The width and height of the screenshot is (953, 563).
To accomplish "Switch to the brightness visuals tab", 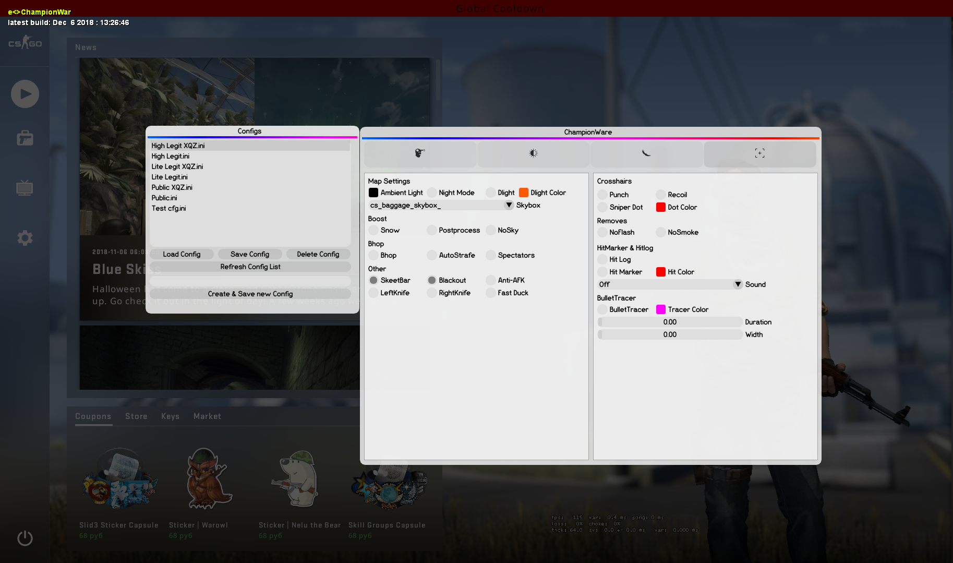I will 533,153.
